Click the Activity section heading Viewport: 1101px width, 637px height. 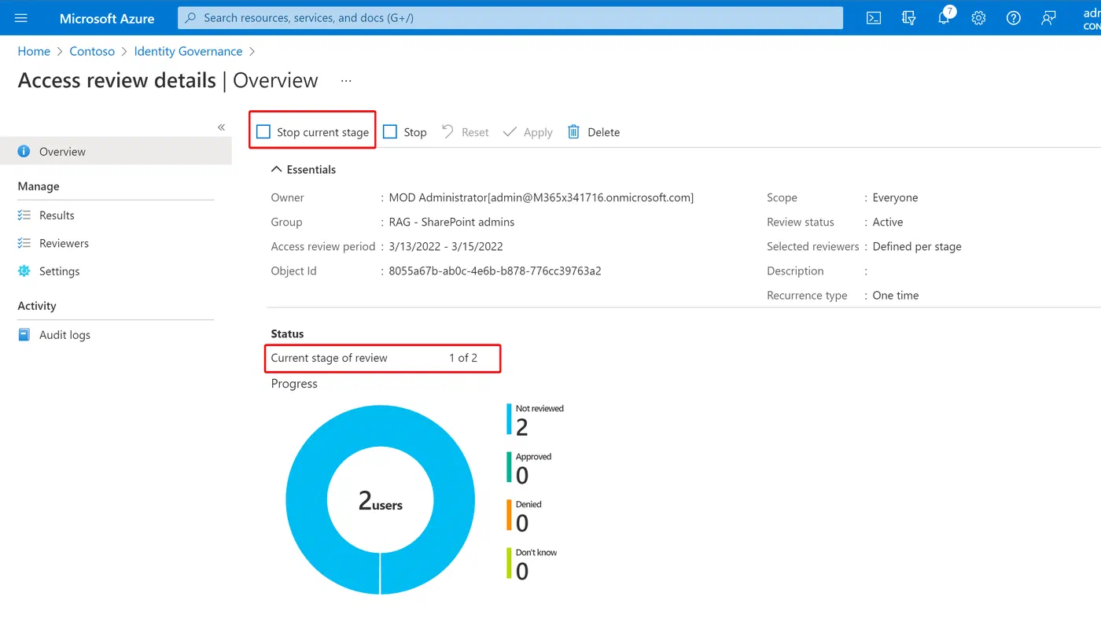(37, 306)
